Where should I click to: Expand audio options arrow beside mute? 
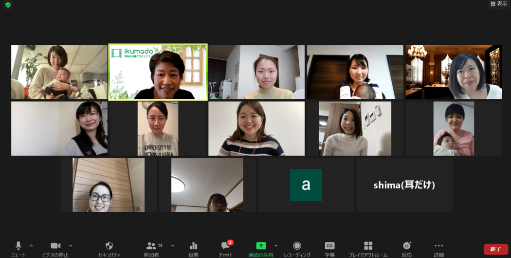[32, 246]
